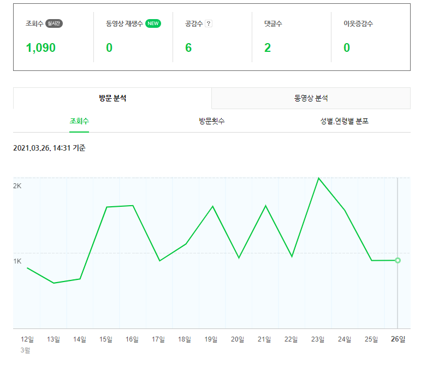421x365 pixels.
Task: Open the 방문 분석 tab
Action: coord(112,98)
